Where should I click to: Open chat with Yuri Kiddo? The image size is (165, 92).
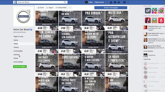[x=154, y=77]
